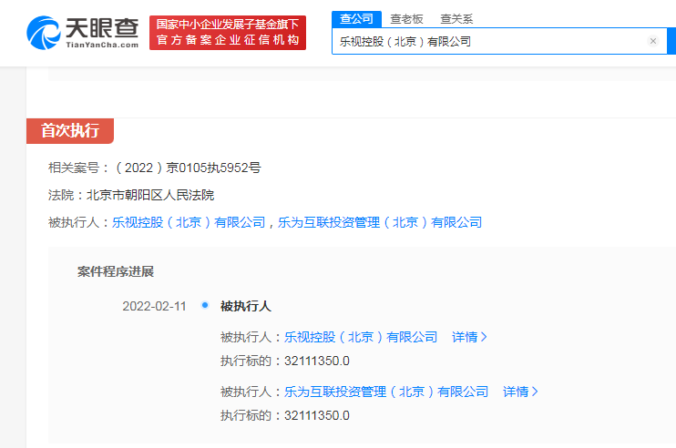Clear the search box with the X icon
The height and width of the screenshot is (448, 676).
point(652,41)
